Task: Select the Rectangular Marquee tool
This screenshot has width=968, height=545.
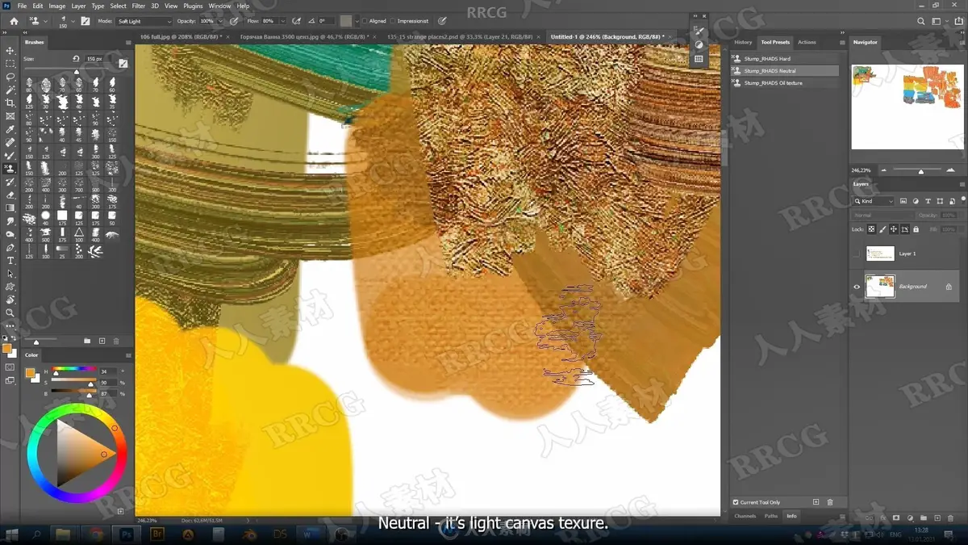Action: 10,63
